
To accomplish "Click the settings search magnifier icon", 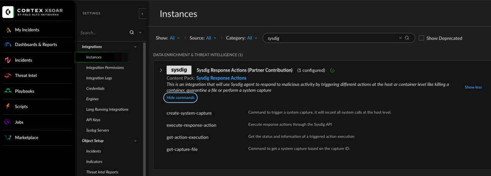I will 132,32.
